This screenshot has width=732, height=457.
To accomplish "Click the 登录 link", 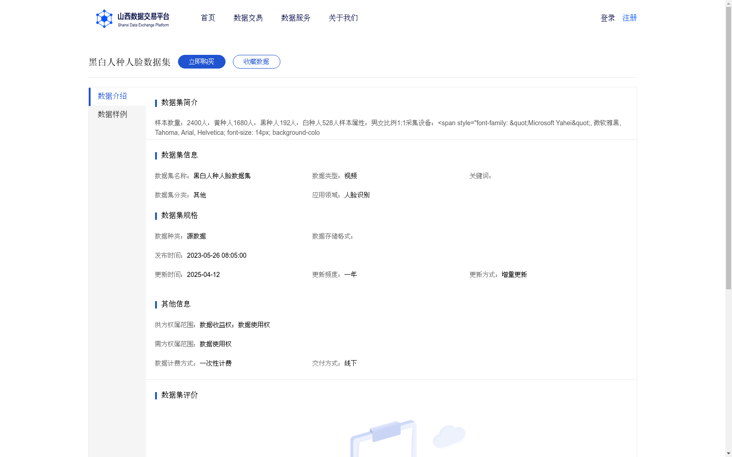I will click(x=608, y=18).
